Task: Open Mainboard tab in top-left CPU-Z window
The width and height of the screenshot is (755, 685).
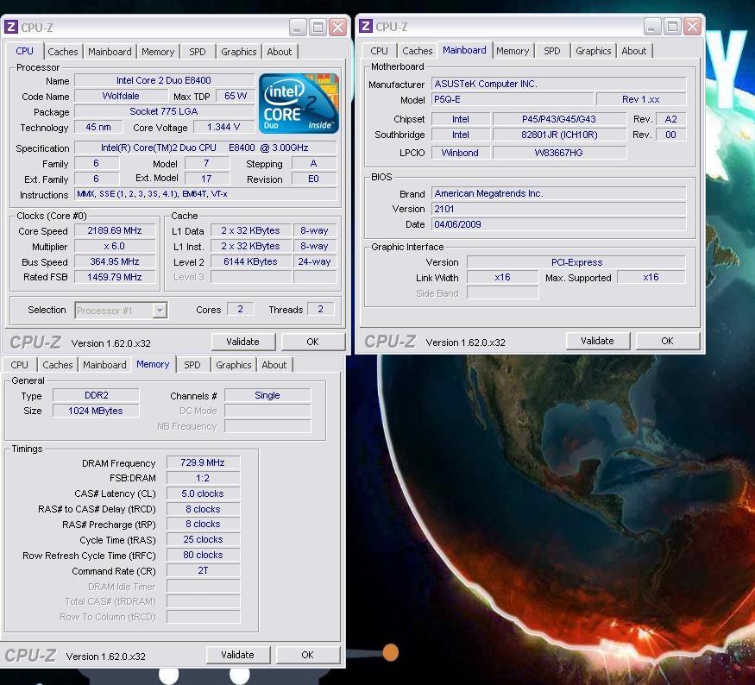Action: point(110,52)
